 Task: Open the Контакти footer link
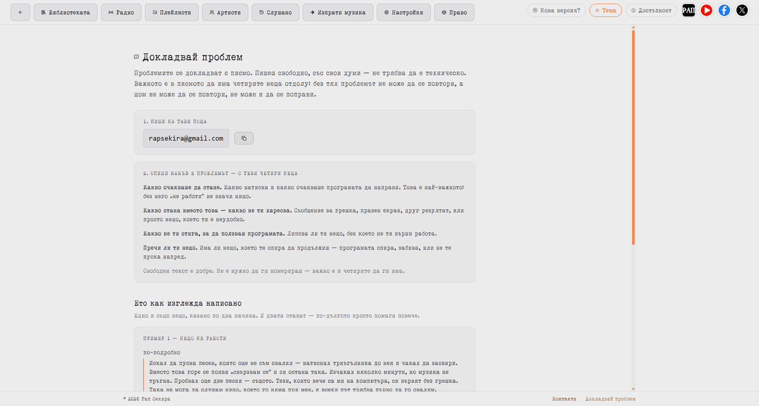pyautogui.click(x=564, y=399)
